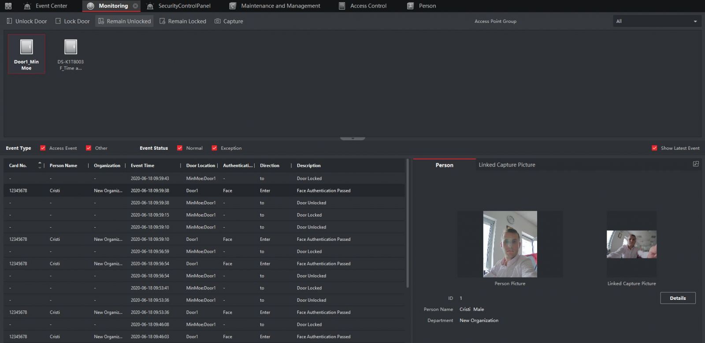Screen dimensions: 705x343
Task: Uncheck the Access Event checkbox
Action: tap(43, 148)
